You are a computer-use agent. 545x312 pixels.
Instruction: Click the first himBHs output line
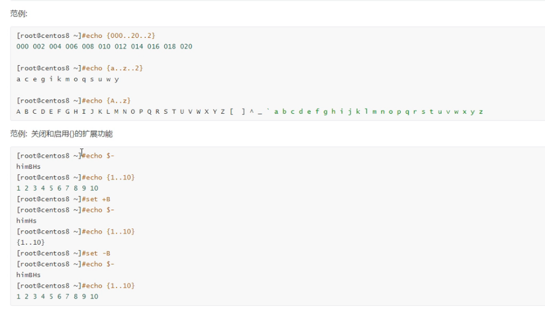[28, 166]
